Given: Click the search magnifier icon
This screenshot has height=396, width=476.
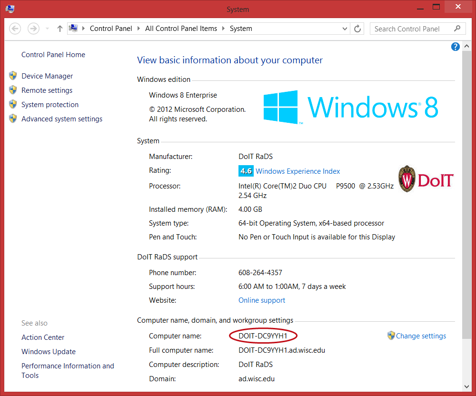Looking at the screenshot, I should pos(457,29).
